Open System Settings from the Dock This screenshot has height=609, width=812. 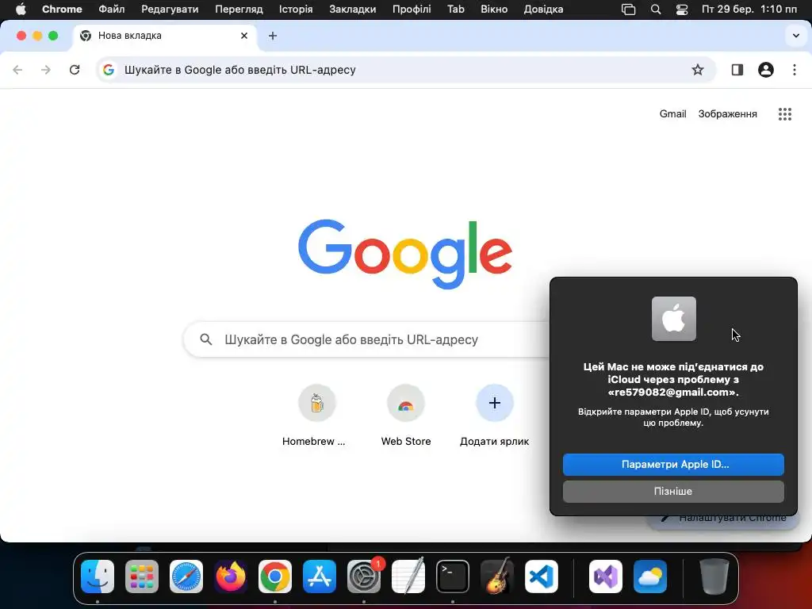364,576
